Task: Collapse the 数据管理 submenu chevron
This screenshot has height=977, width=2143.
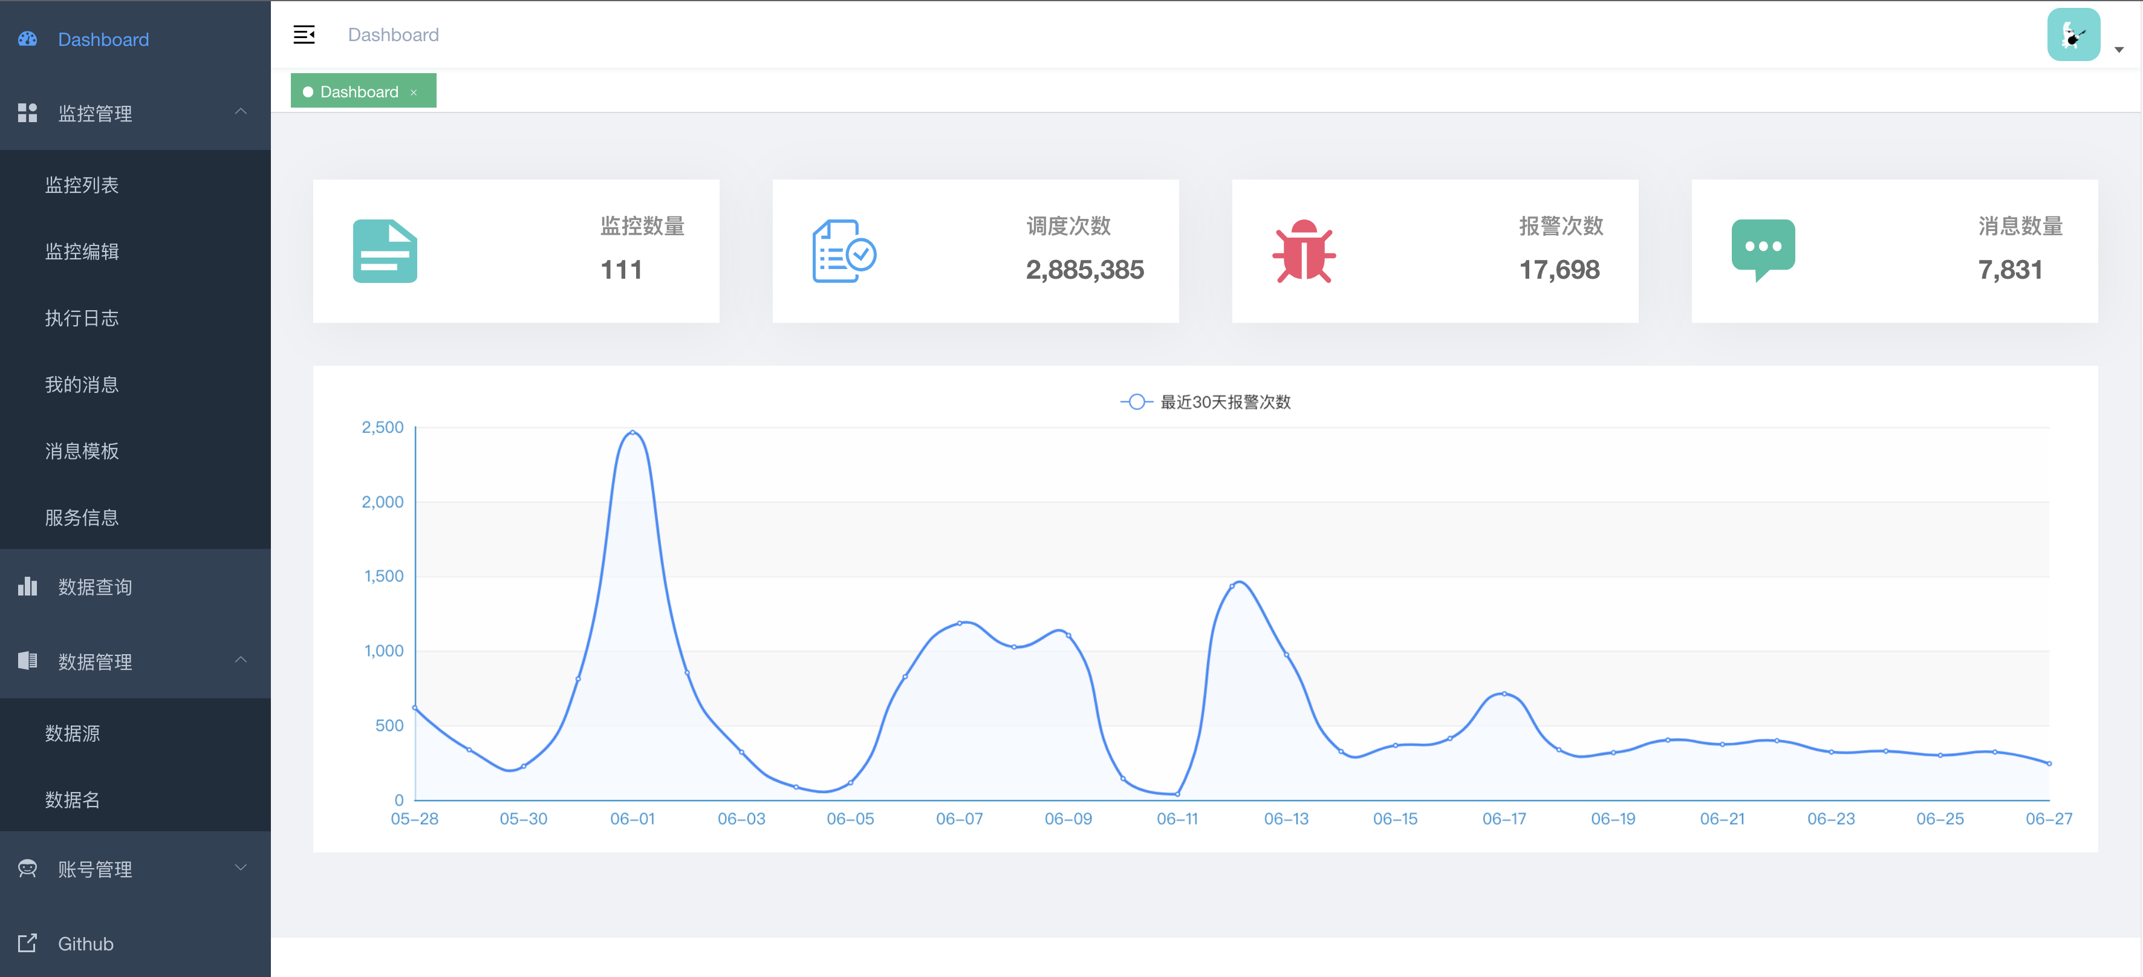Action: click(241, 660)
